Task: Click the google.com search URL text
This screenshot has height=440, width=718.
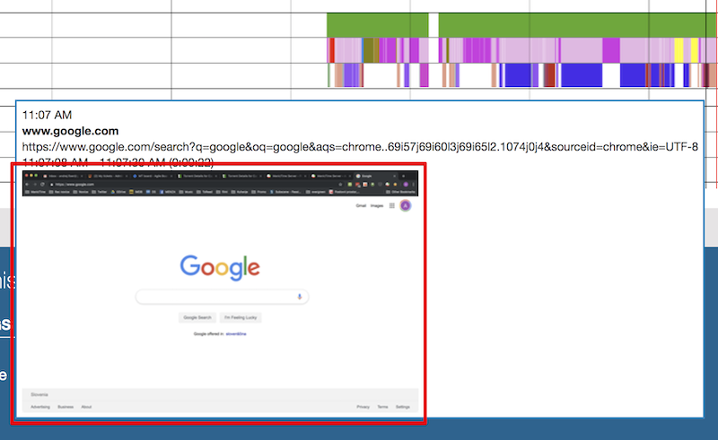Action: pyautogui.click(x=360, y=147)
